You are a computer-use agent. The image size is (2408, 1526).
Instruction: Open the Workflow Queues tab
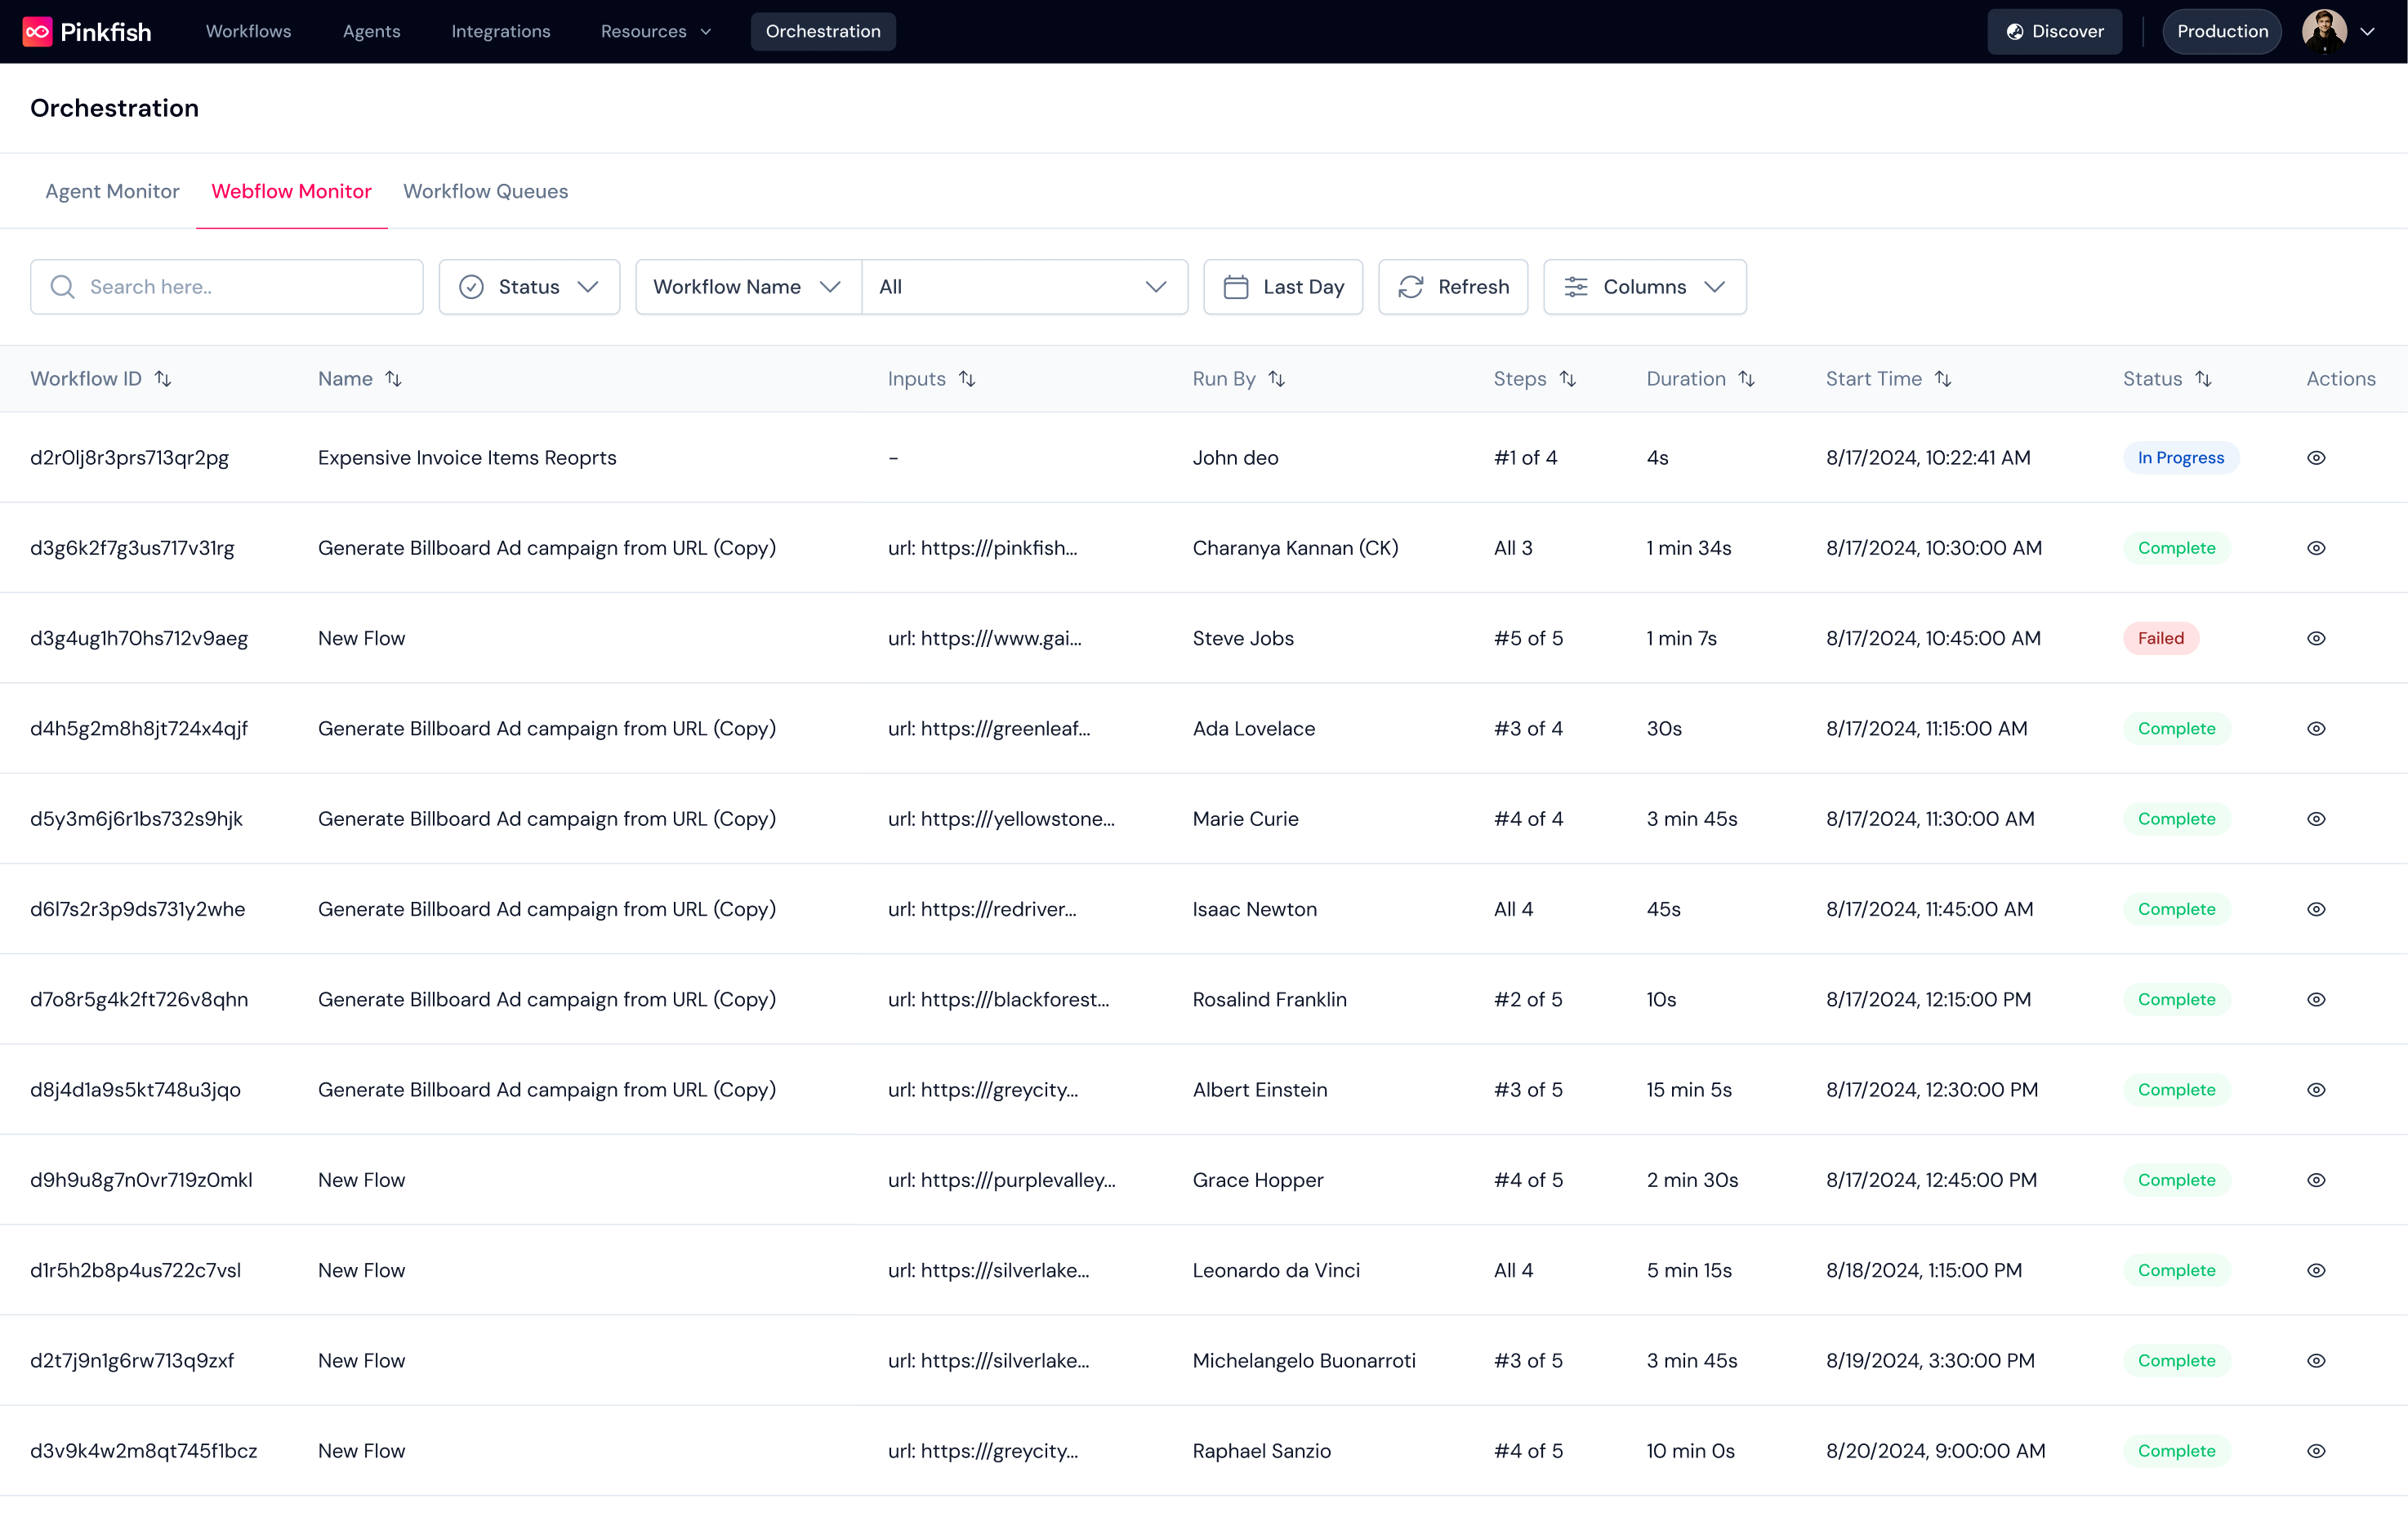tap(485, 191)
